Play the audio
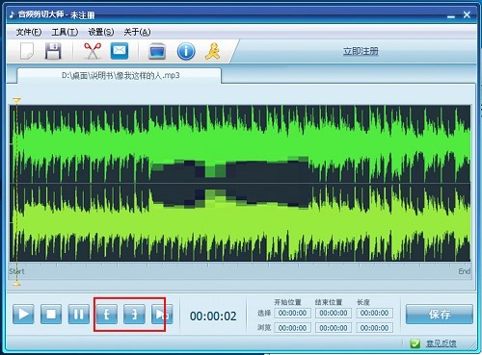Viewport: 482px width, 355px height. [23, 315]
